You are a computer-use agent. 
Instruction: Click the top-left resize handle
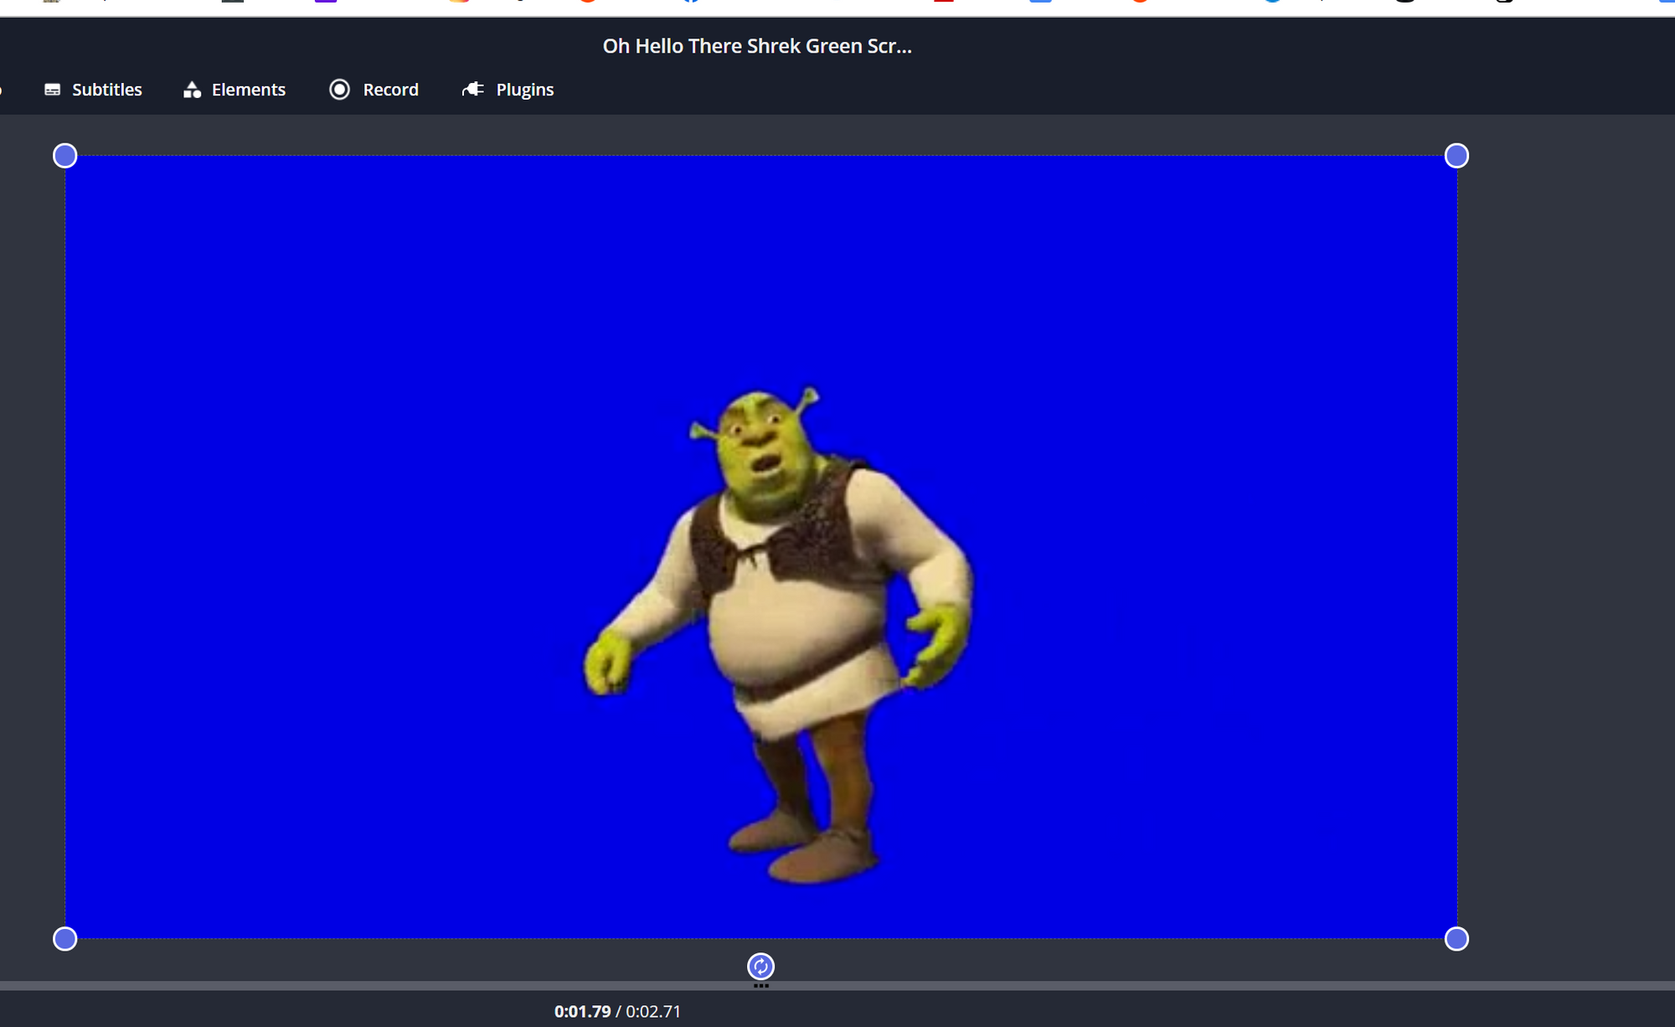[64, 156]
